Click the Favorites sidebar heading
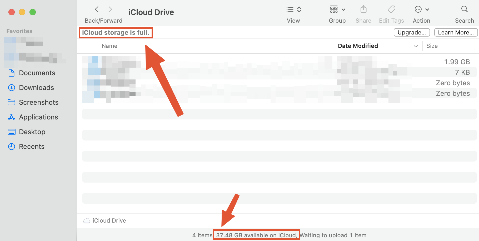Screen dimensions: 479x241 [x=19, y=31]
